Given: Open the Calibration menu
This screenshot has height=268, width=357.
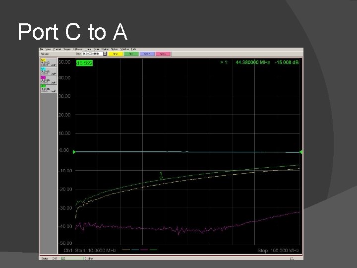Looking at the screenshot, I should 78,49.
